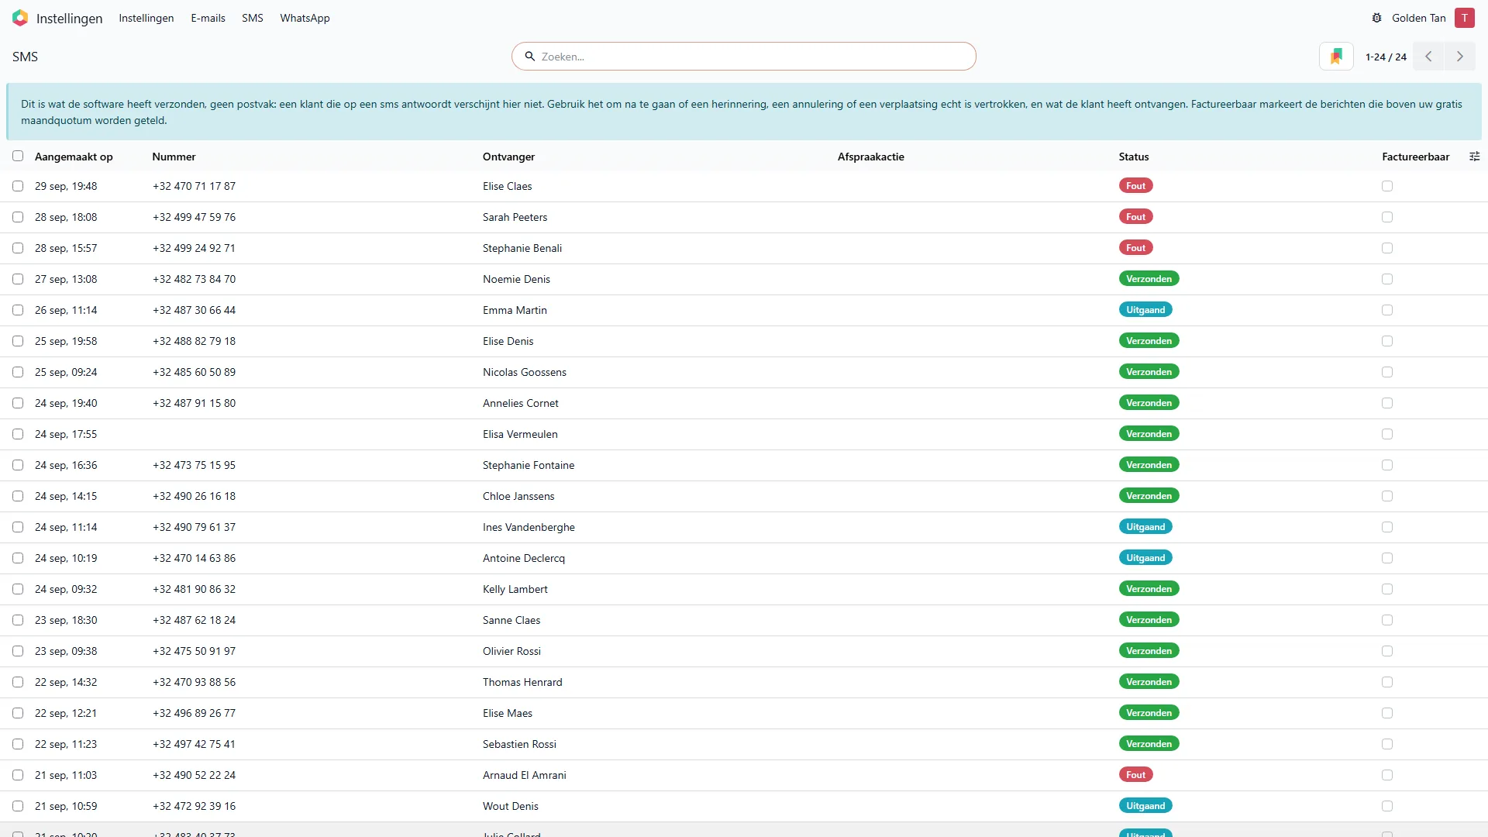This screenshot has height=837, width=1488.
Task: Open the debug bug icon menu
Action: tap(1376, 18)
